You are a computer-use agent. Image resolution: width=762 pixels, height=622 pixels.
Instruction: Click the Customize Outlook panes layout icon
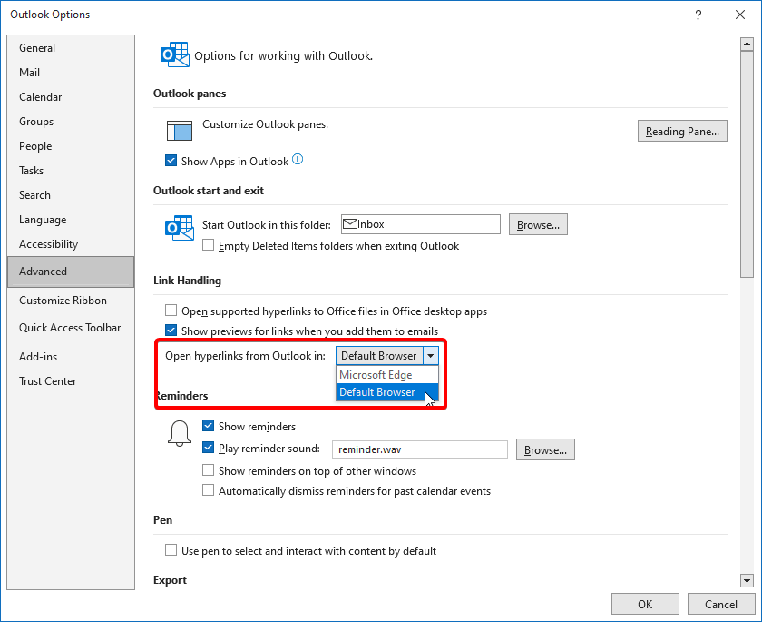click(x=180, y=131)
